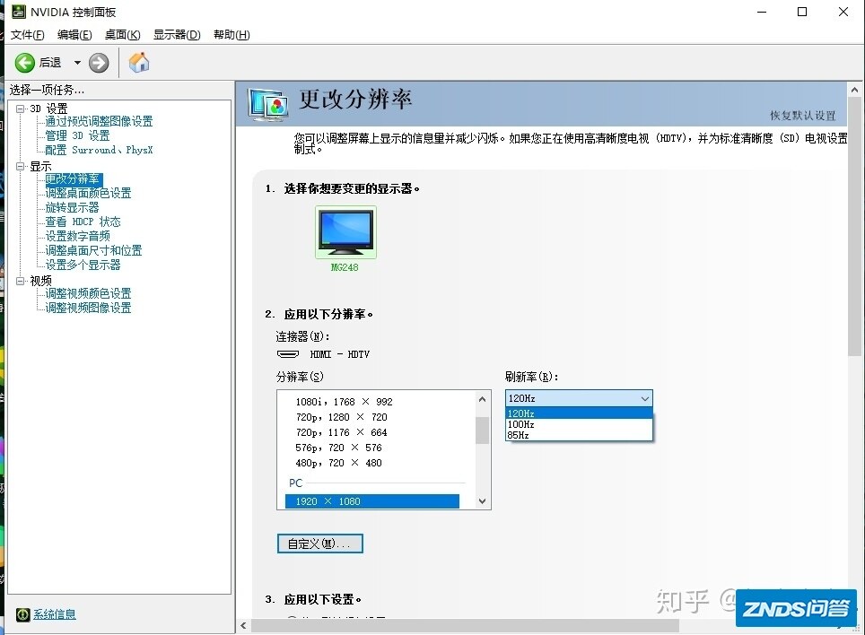The height and width of the screenshot is (635, 865).
Task: Open 查看 HDCP 状态
Action: 83,222
